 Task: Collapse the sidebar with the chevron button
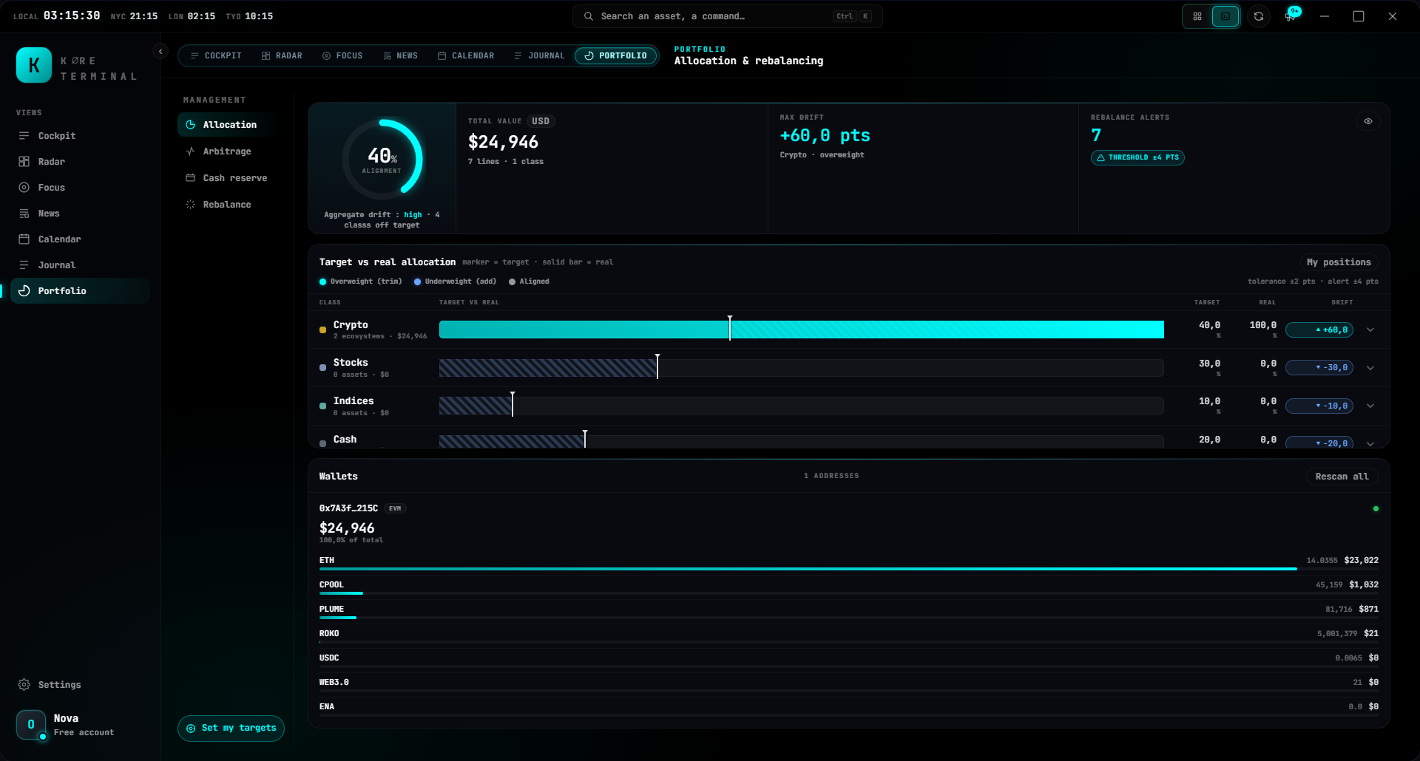(160, 51)
